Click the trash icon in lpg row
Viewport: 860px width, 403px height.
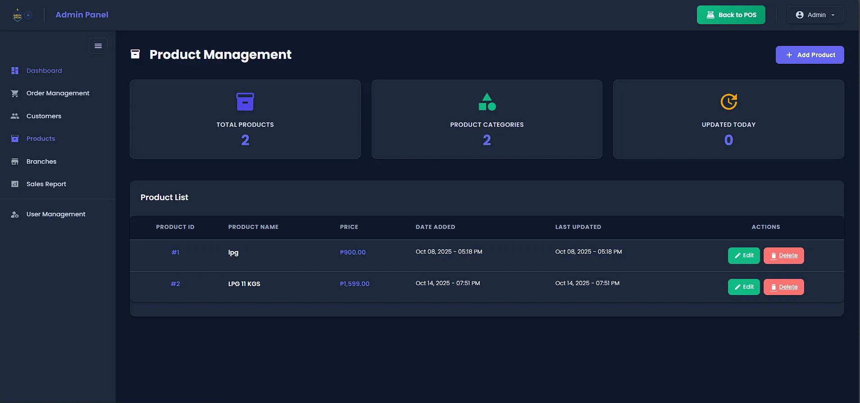click(x=774, y=255)
